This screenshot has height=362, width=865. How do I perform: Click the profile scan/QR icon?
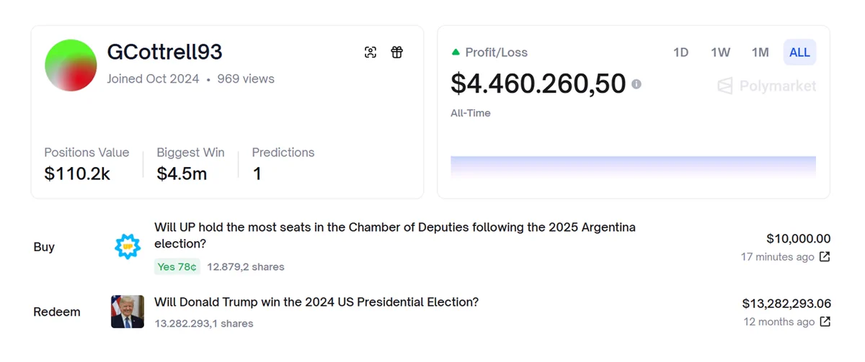point(371,52)
